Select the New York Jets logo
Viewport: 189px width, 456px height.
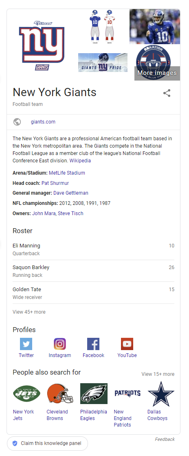[x=26, y=393]
